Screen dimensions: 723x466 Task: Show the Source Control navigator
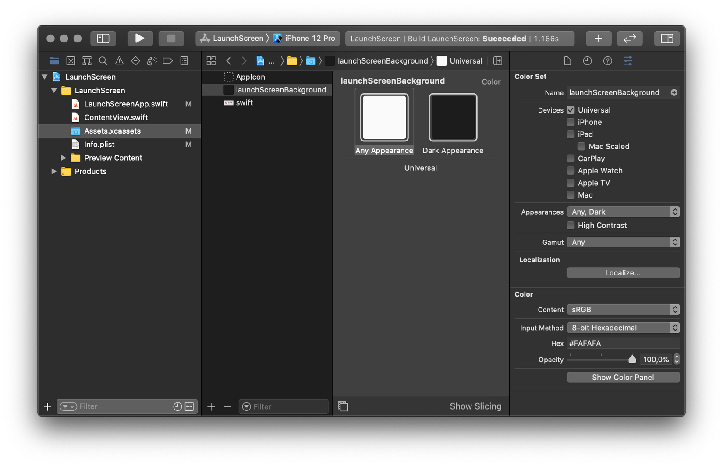pos(71,61)
